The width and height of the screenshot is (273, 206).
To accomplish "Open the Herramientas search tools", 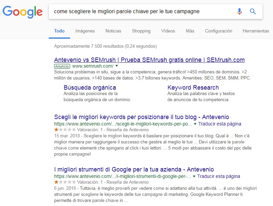I will (256, 31).
